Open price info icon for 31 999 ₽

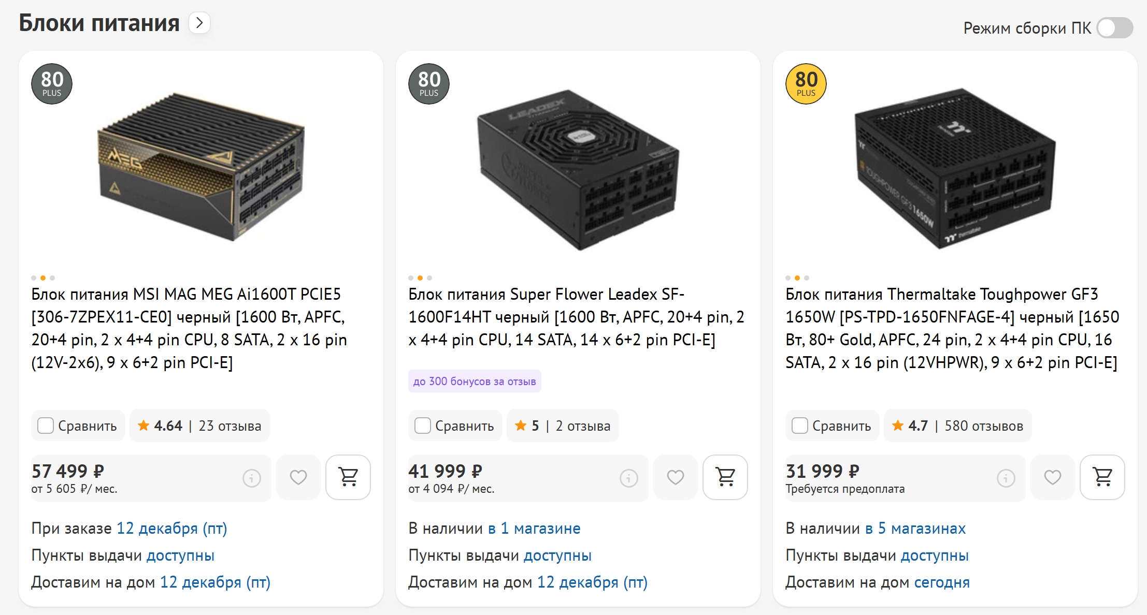[1006, 478]
